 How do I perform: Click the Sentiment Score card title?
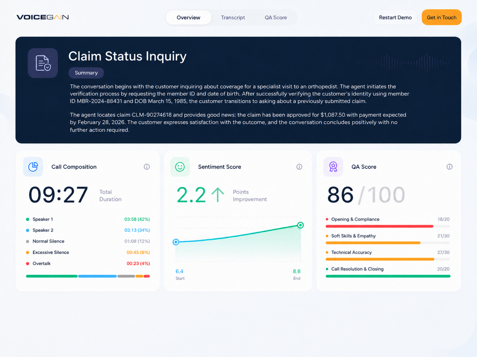pyautogui.click(x=220, y=167)
